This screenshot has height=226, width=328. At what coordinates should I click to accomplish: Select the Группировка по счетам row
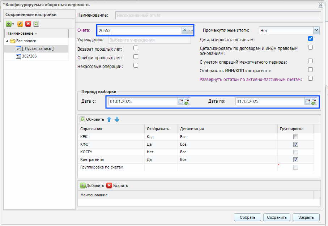(196, 167)
